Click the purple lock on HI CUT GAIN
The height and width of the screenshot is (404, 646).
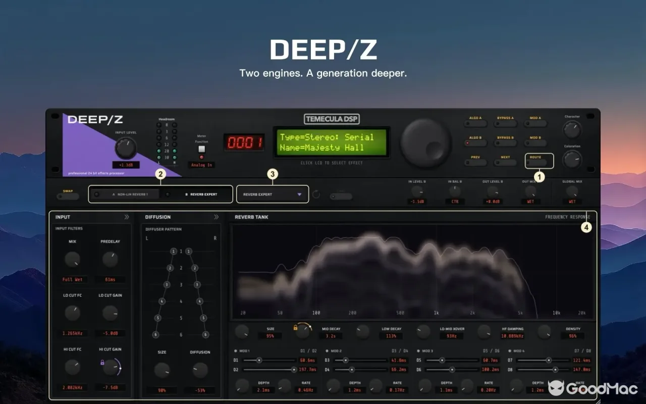[102, 363]
